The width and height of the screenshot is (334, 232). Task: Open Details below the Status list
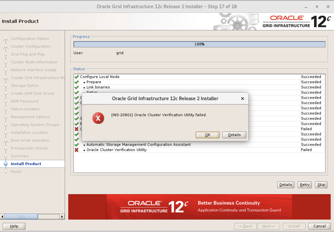click(286, 185)
